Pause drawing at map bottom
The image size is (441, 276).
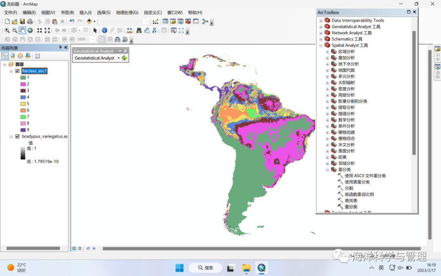point(94,249)
